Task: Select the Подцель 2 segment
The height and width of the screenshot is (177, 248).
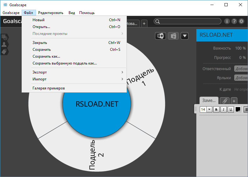Action: 96,155
